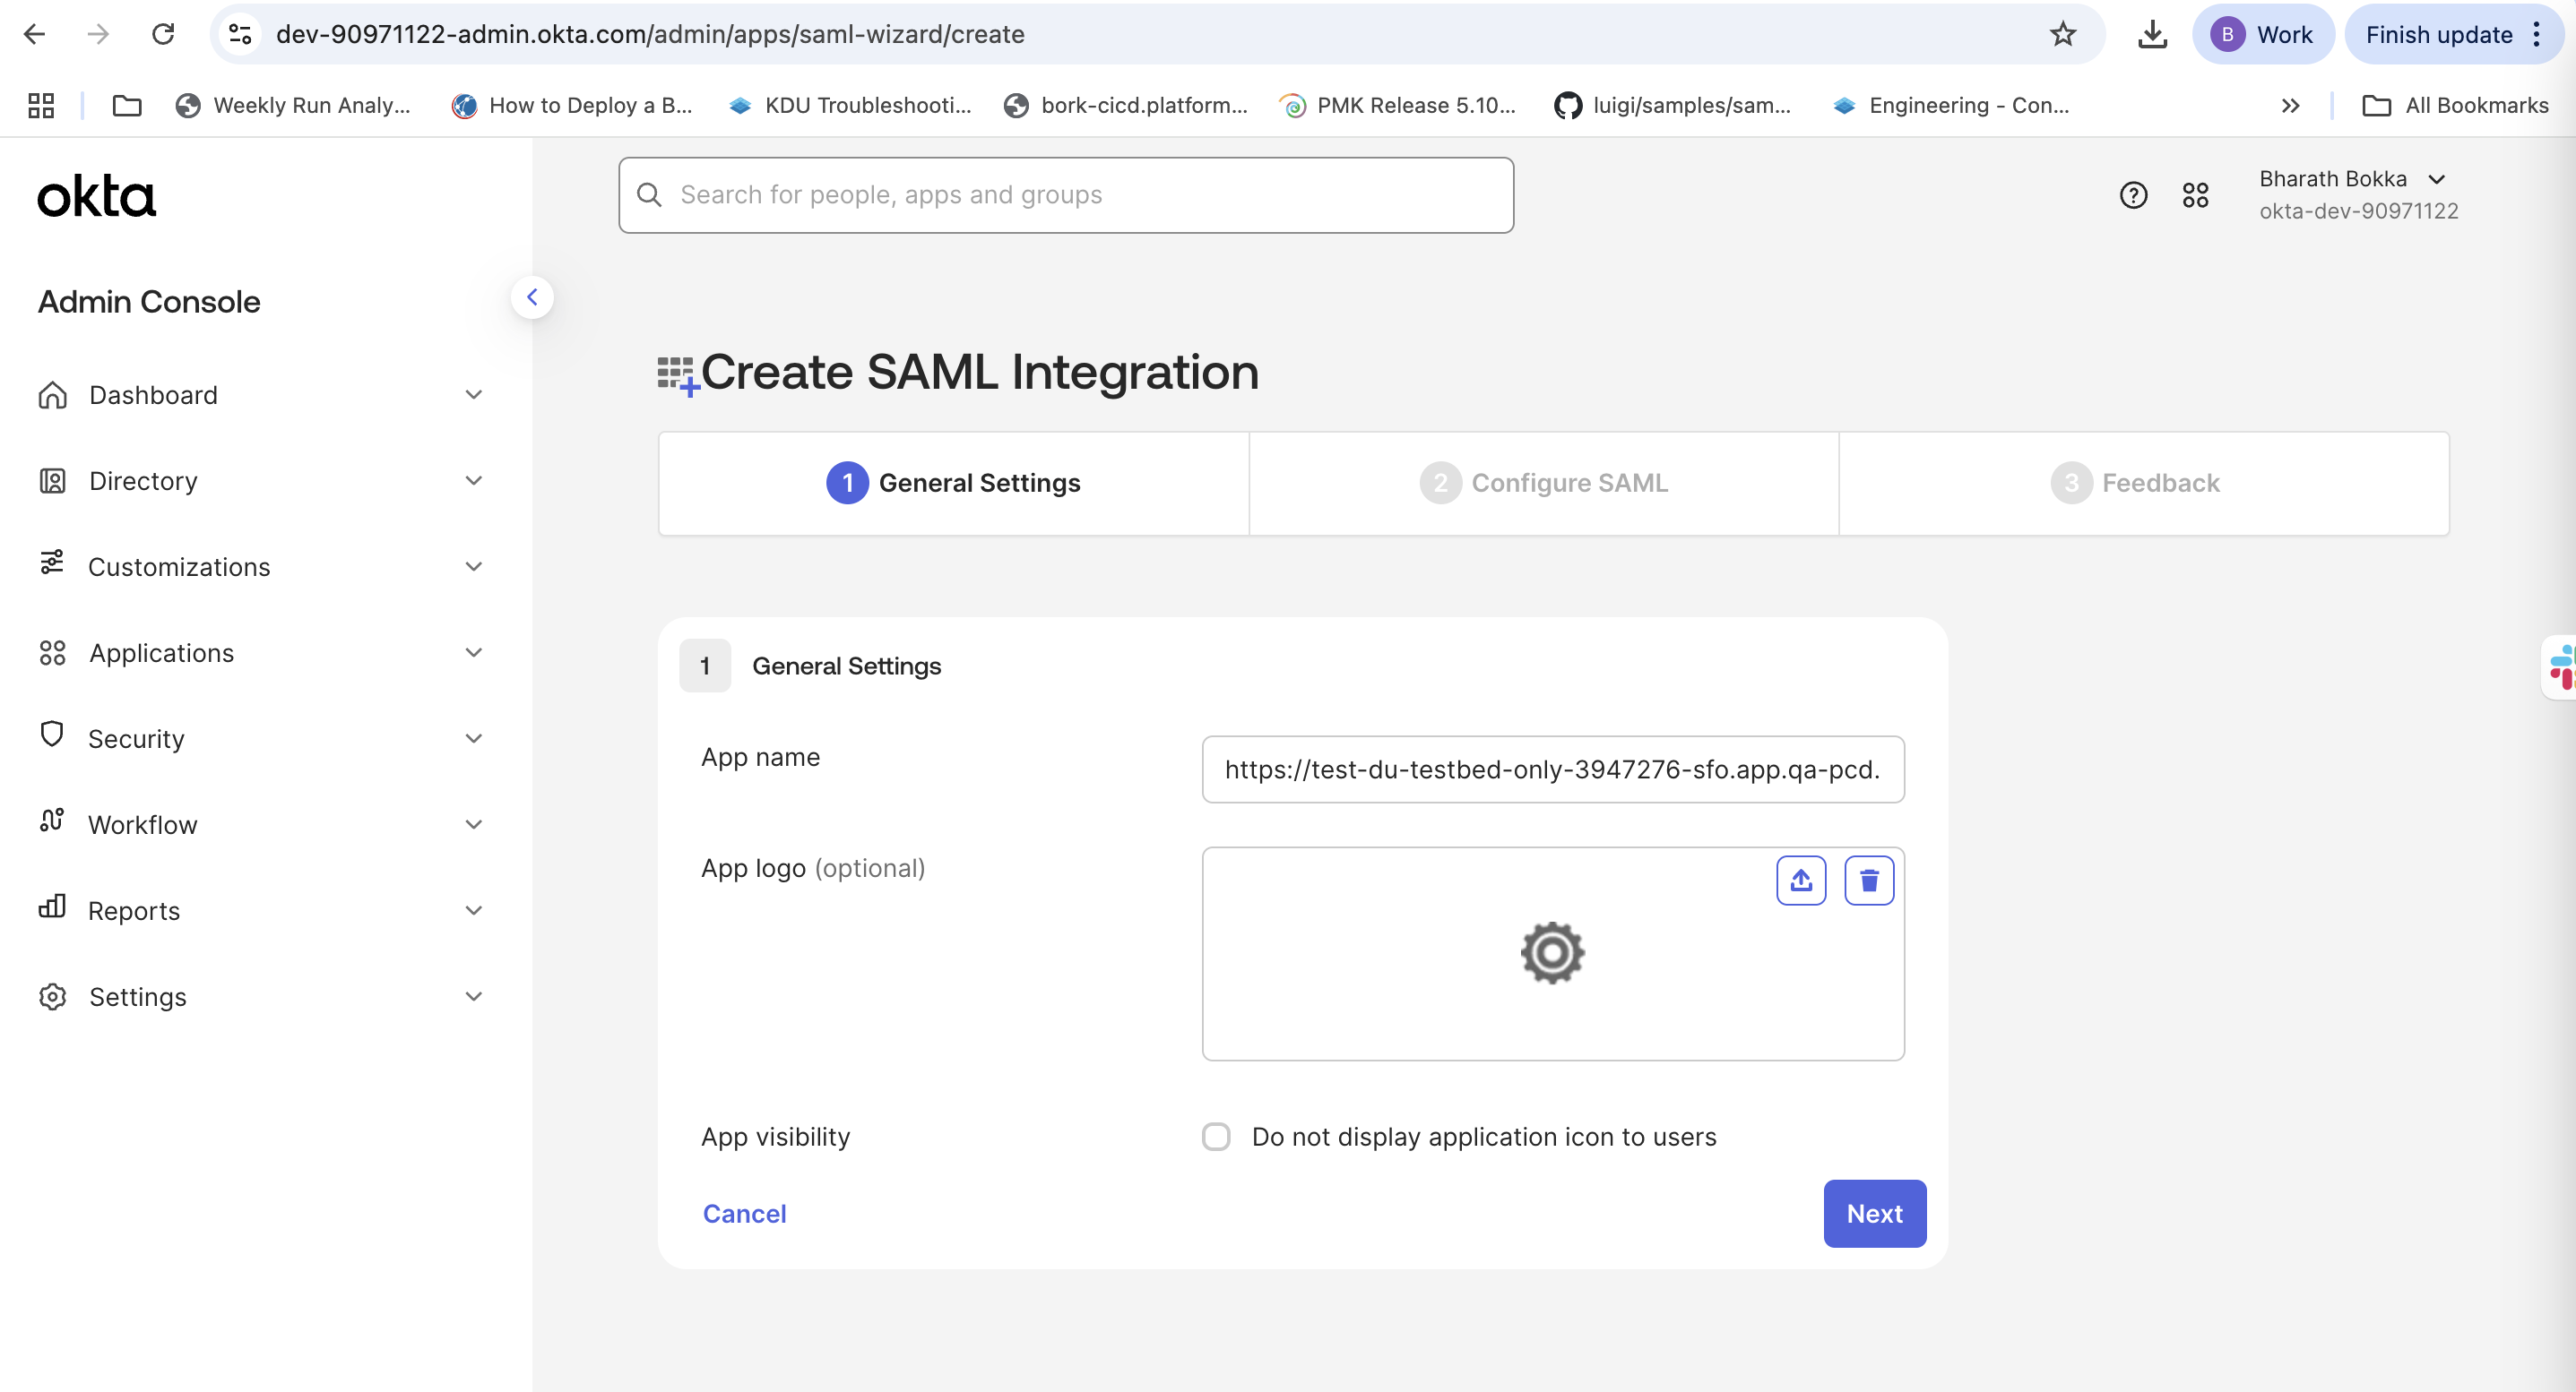This screenshot has height=1392, width=2576.
Task: Select the Feedback step tab
Action: click(2134, 484)
